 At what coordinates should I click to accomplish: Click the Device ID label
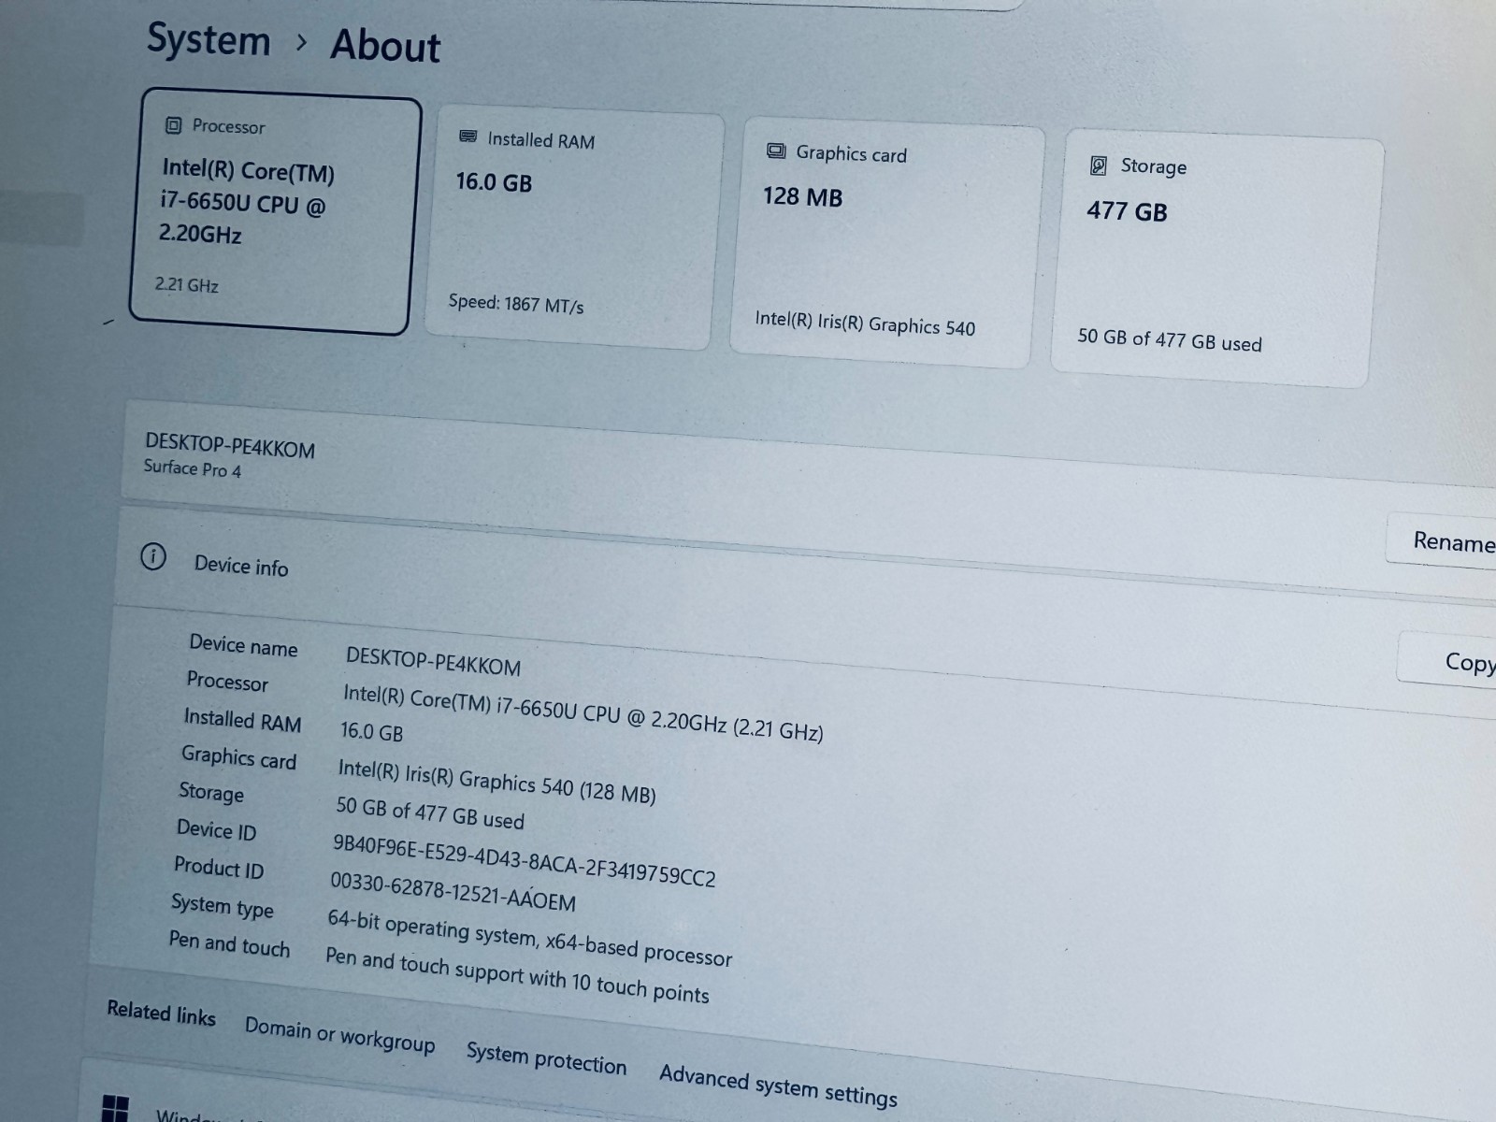[x=216, y=829]
